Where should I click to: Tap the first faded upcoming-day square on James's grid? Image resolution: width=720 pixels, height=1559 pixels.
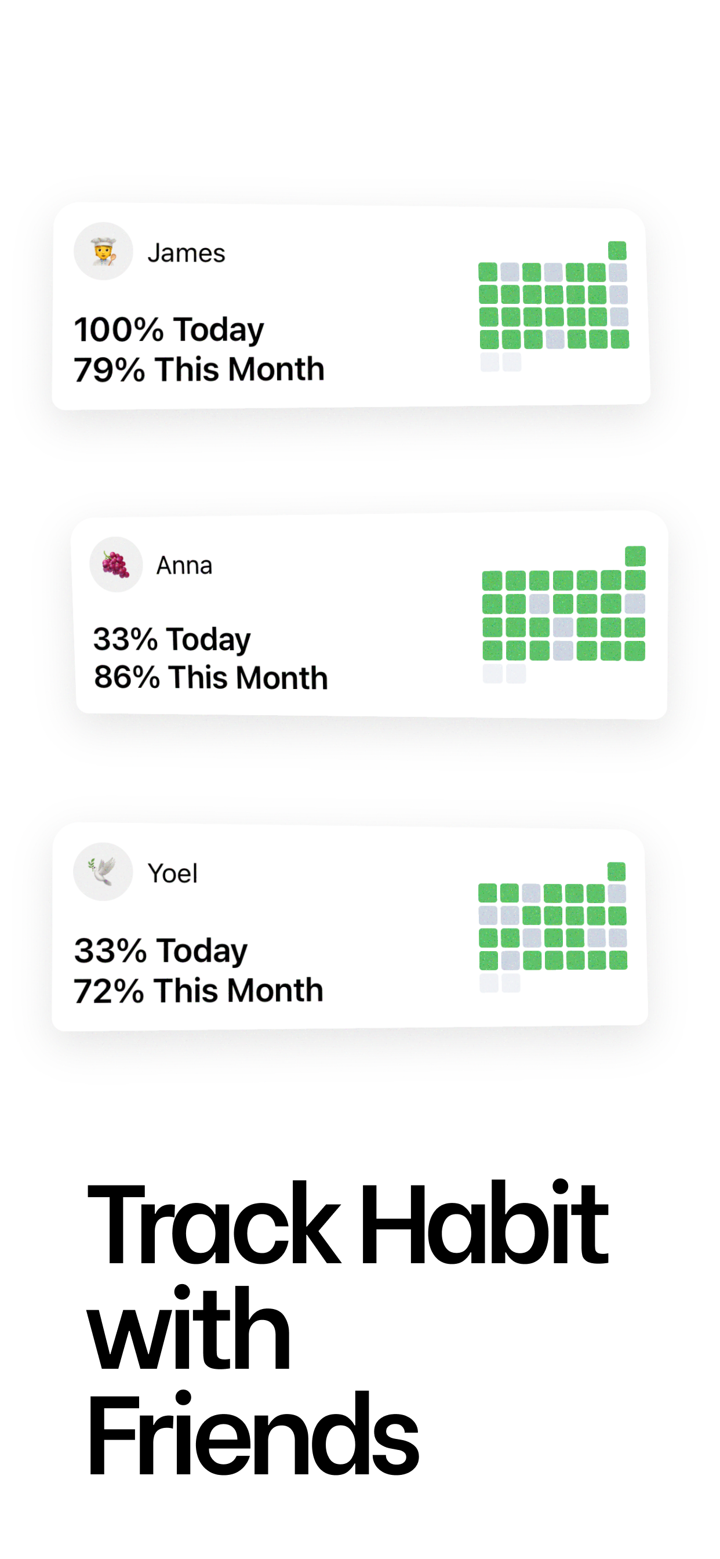click(x=489, y=362)
